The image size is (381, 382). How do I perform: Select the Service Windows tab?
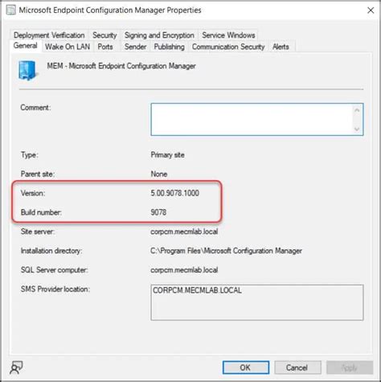tap(228, 35)
